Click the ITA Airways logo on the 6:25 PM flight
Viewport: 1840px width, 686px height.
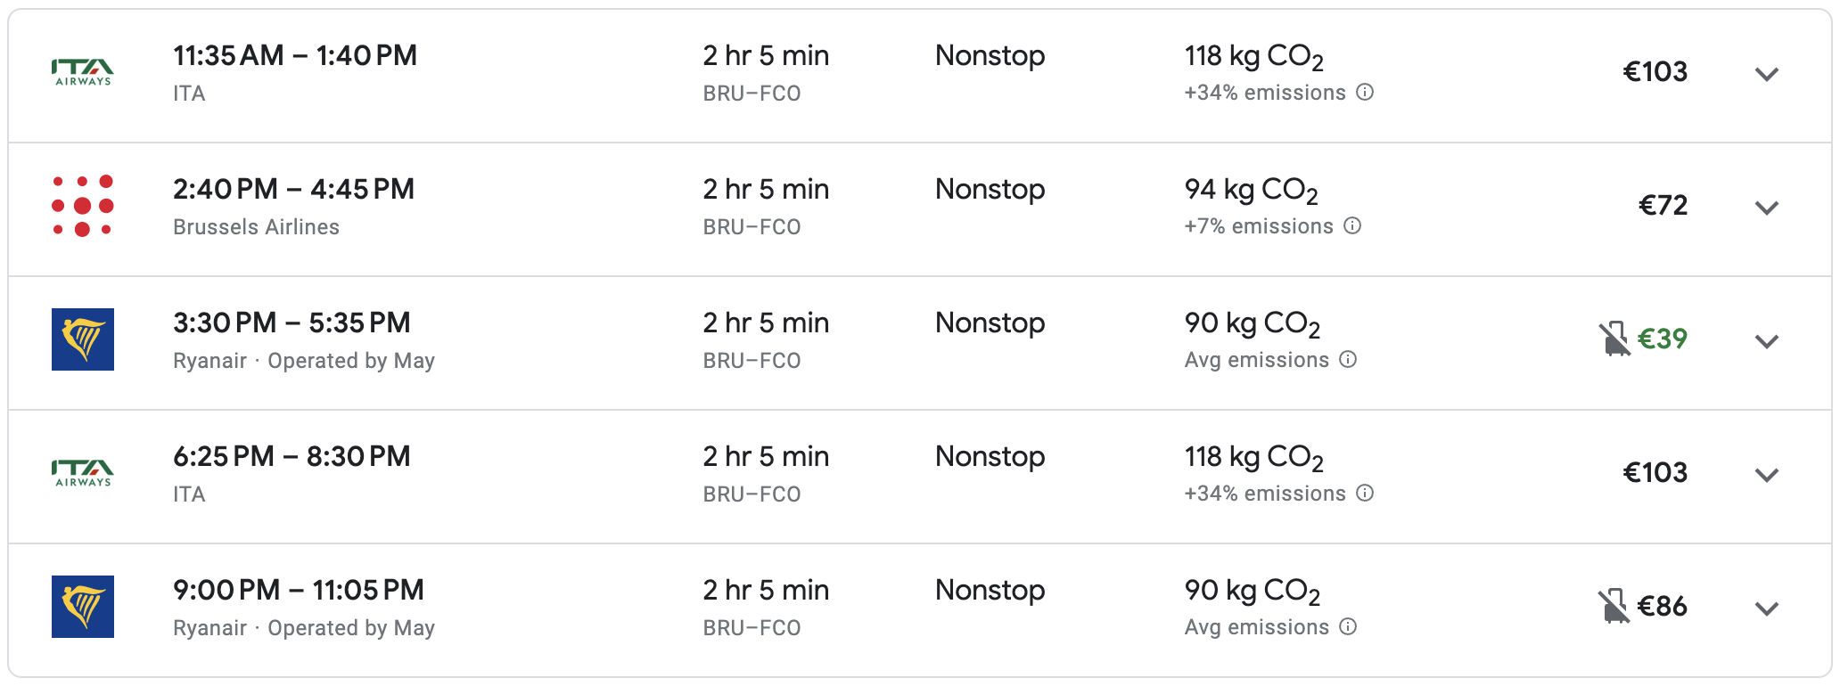point(83,473)
